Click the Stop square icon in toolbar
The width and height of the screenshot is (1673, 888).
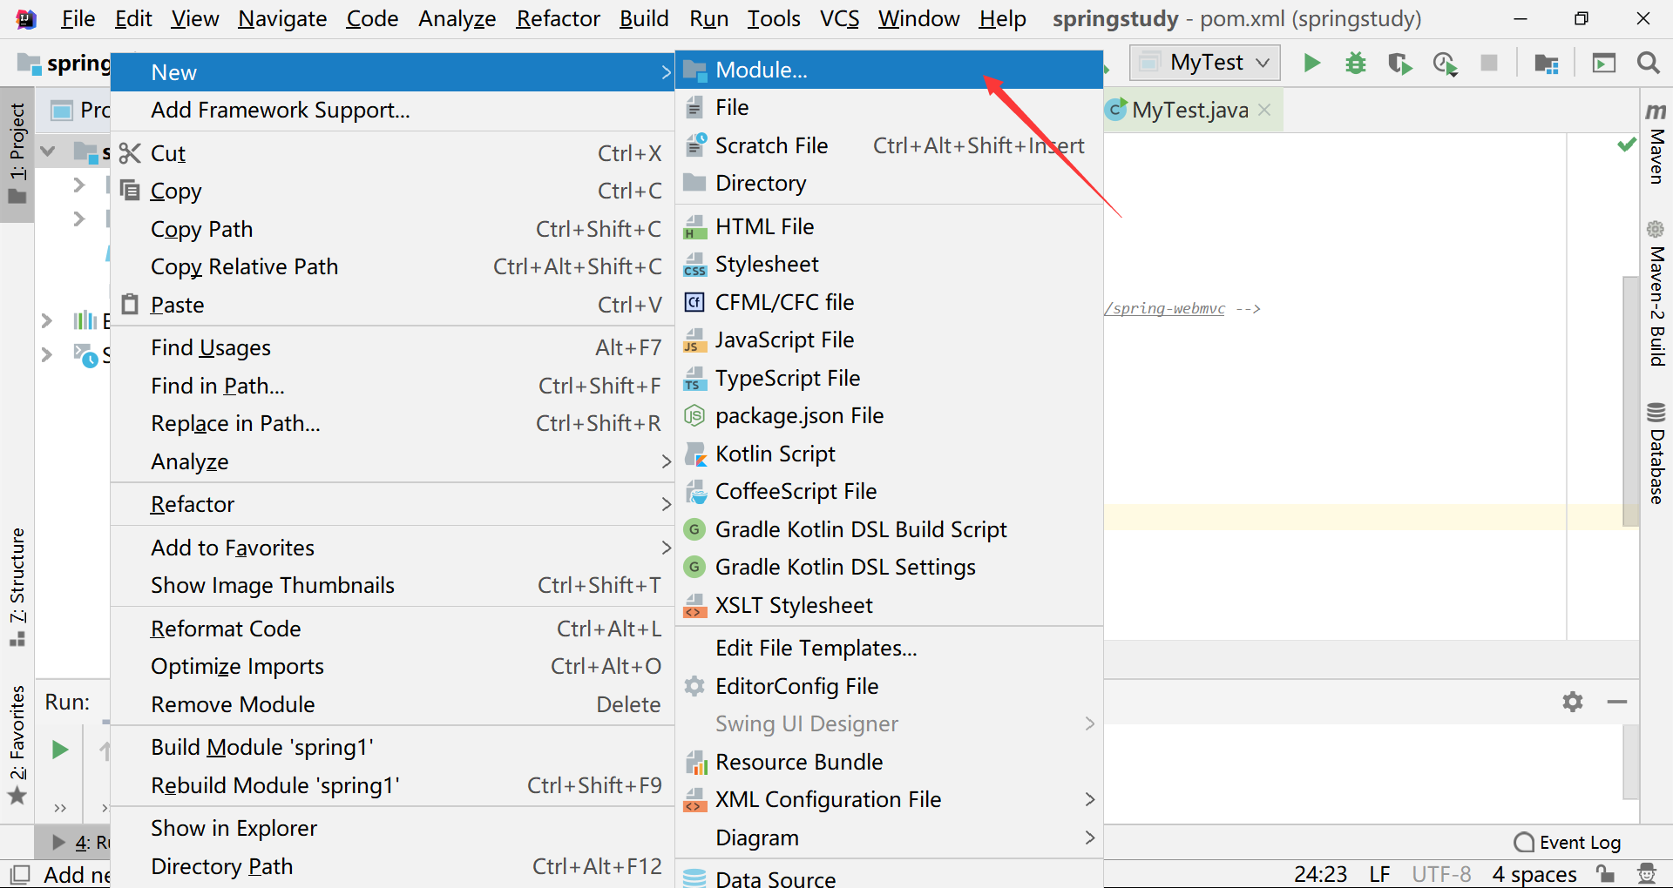pyautogui.click(x=1489, y=63)
